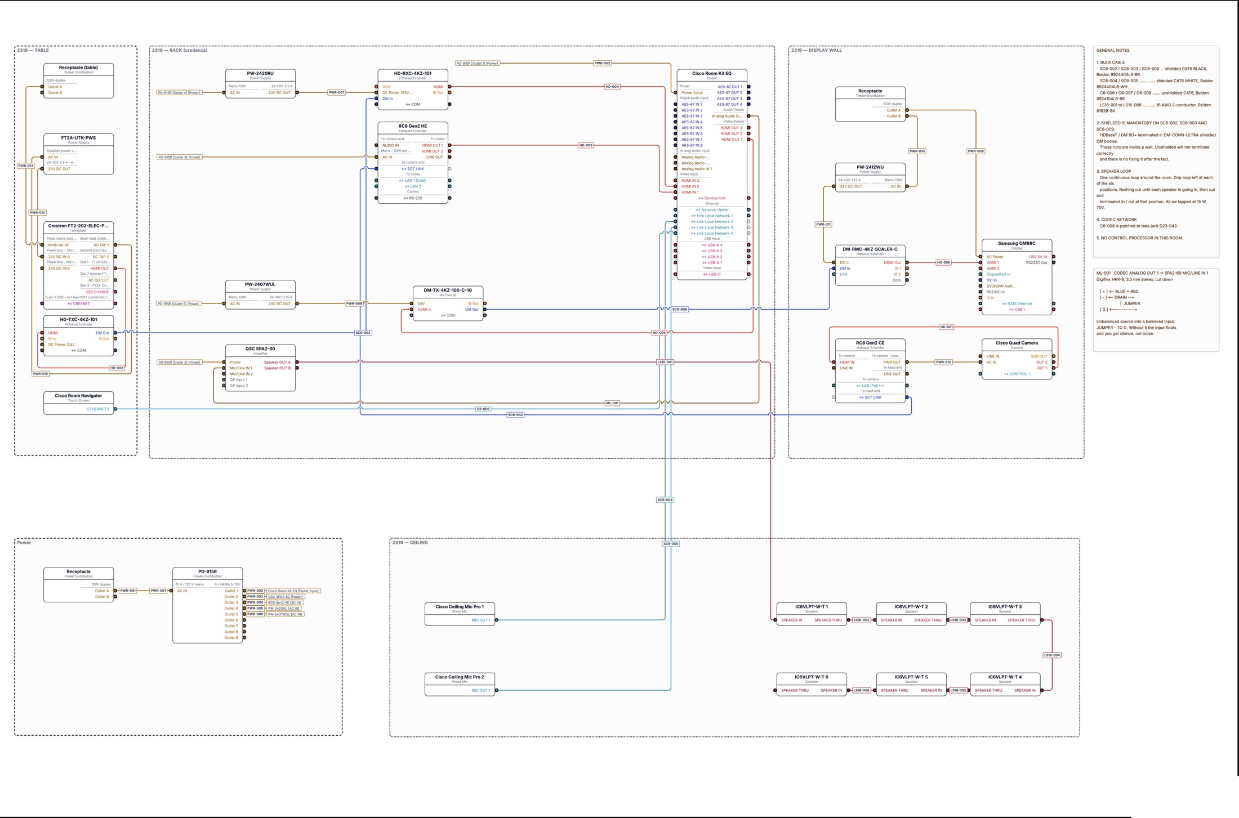Image resolution: width=1239 pixels, height=818 pixels.
Task: Select the DM-RMC-4KZ-SCALER-C block
Action: [x=870, y=265]
